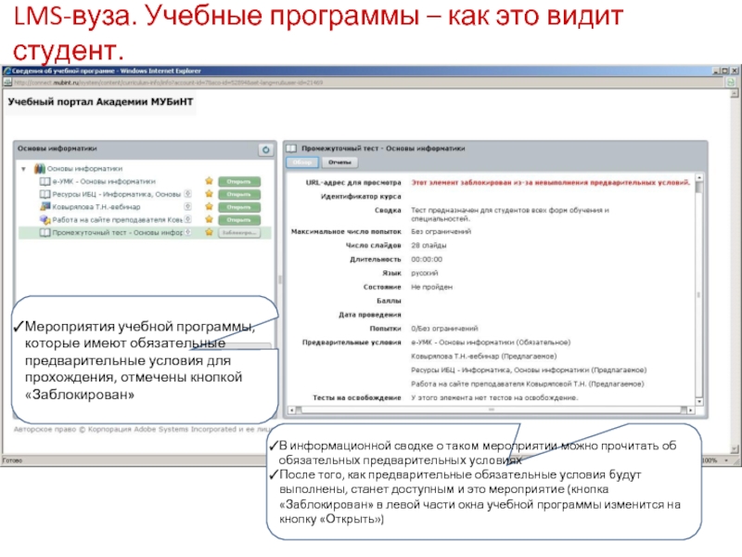Click splitter handle between the two panels

(280, 279)
